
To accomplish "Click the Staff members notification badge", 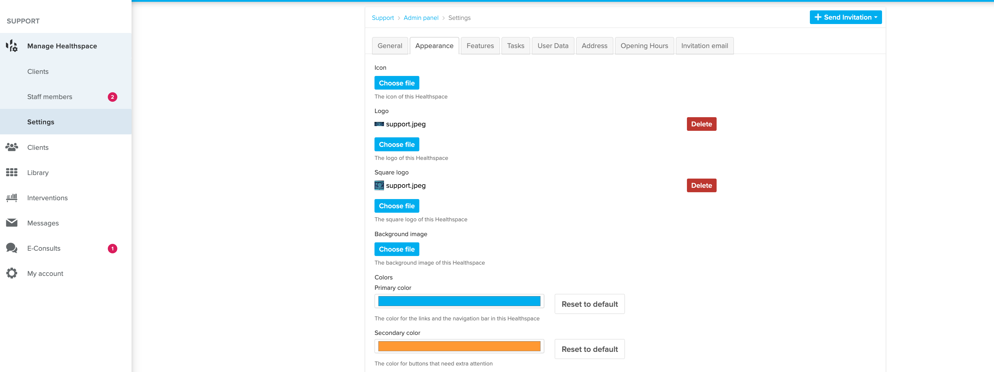I will (x=112, y=97).
